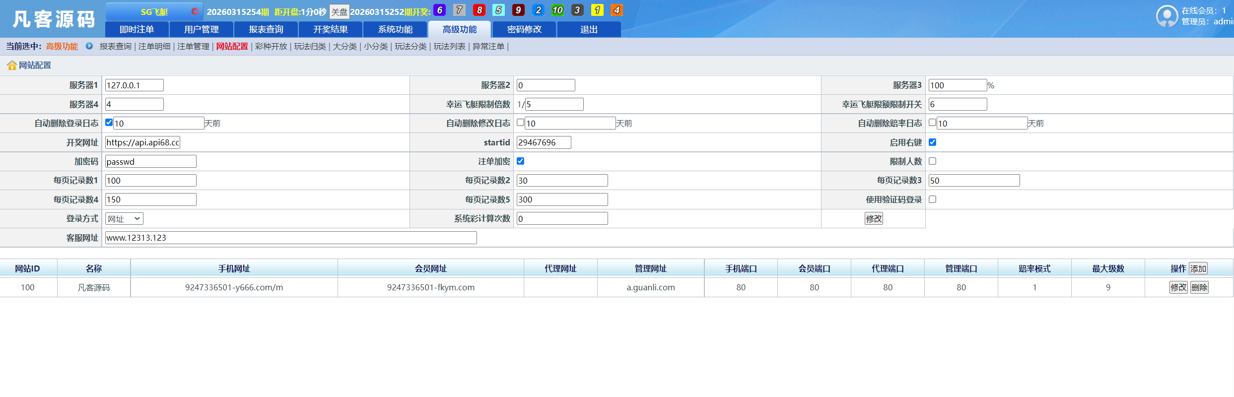Image resolution: width=1234 pixels, height=397 pixels.
Task: Click the gray lottery ball 7
Action: pyautogui.click(x=459, y=10)
